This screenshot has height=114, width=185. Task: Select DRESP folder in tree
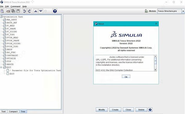point(9,49)
